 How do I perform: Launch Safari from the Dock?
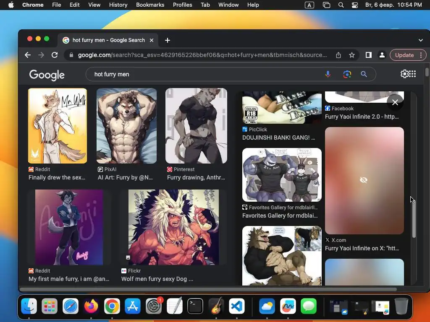[x=71, y=306]
